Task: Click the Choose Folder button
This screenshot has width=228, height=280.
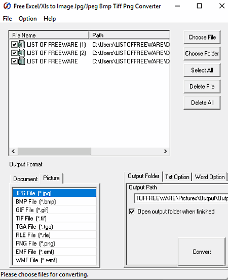Action: [x=202, y=53]
